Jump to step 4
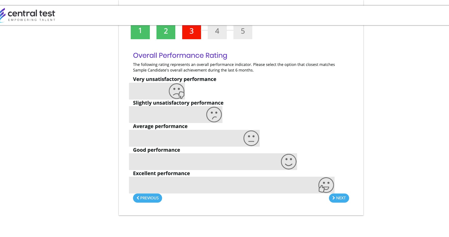The height and width of the screenshot is (237, 449). [217, 32]
